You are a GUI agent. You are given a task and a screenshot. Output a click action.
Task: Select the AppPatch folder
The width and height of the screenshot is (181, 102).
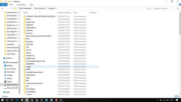(29, 25)
